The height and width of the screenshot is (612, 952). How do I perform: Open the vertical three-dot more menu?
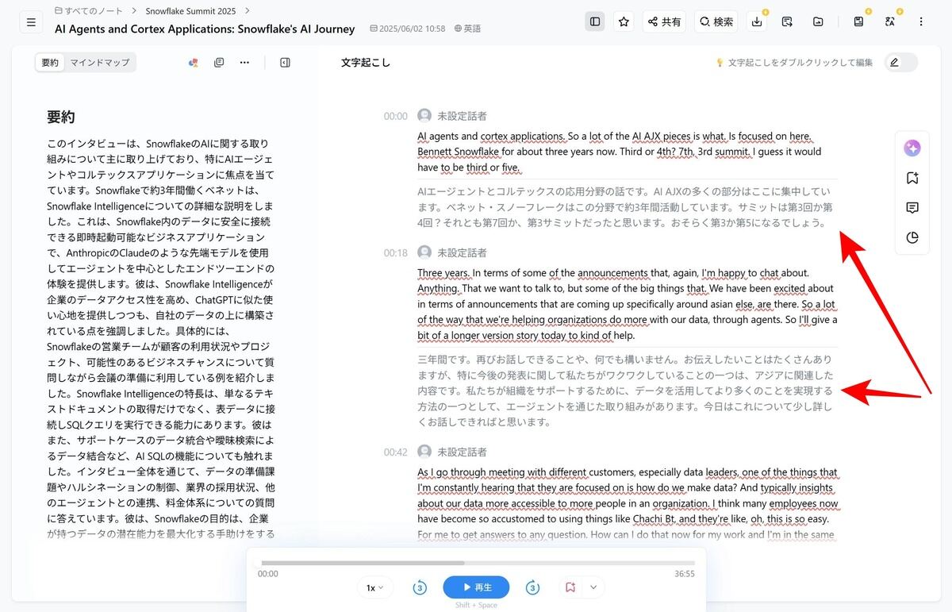(x=921, y=21)
